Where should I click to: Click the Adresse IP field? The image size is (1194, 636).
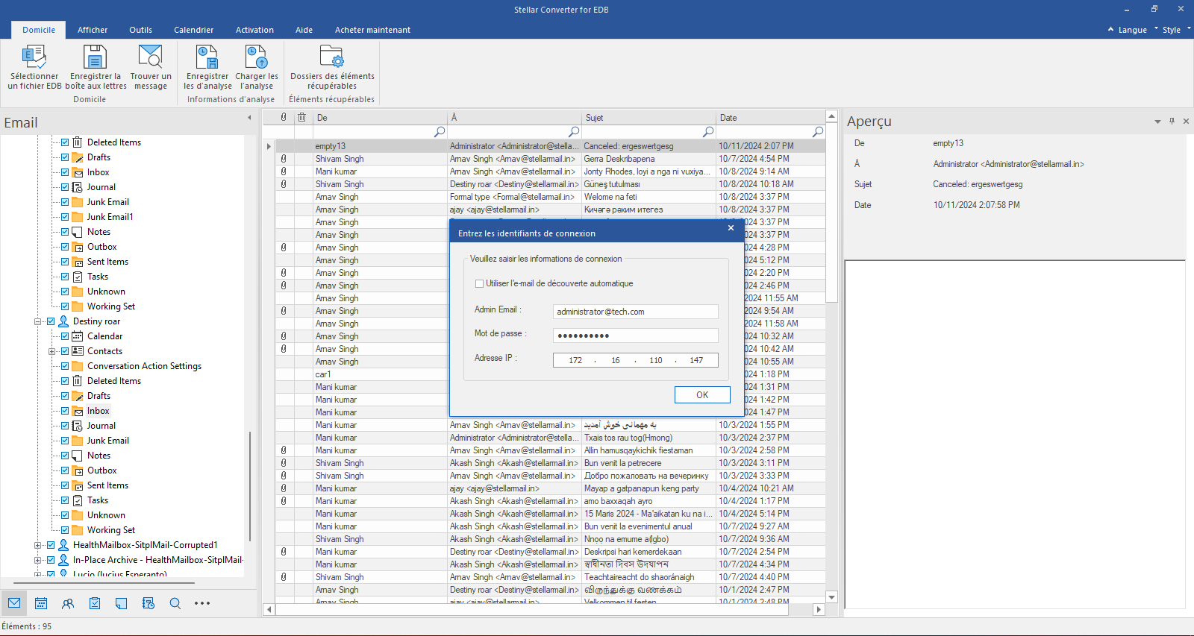tap(635, 360)
